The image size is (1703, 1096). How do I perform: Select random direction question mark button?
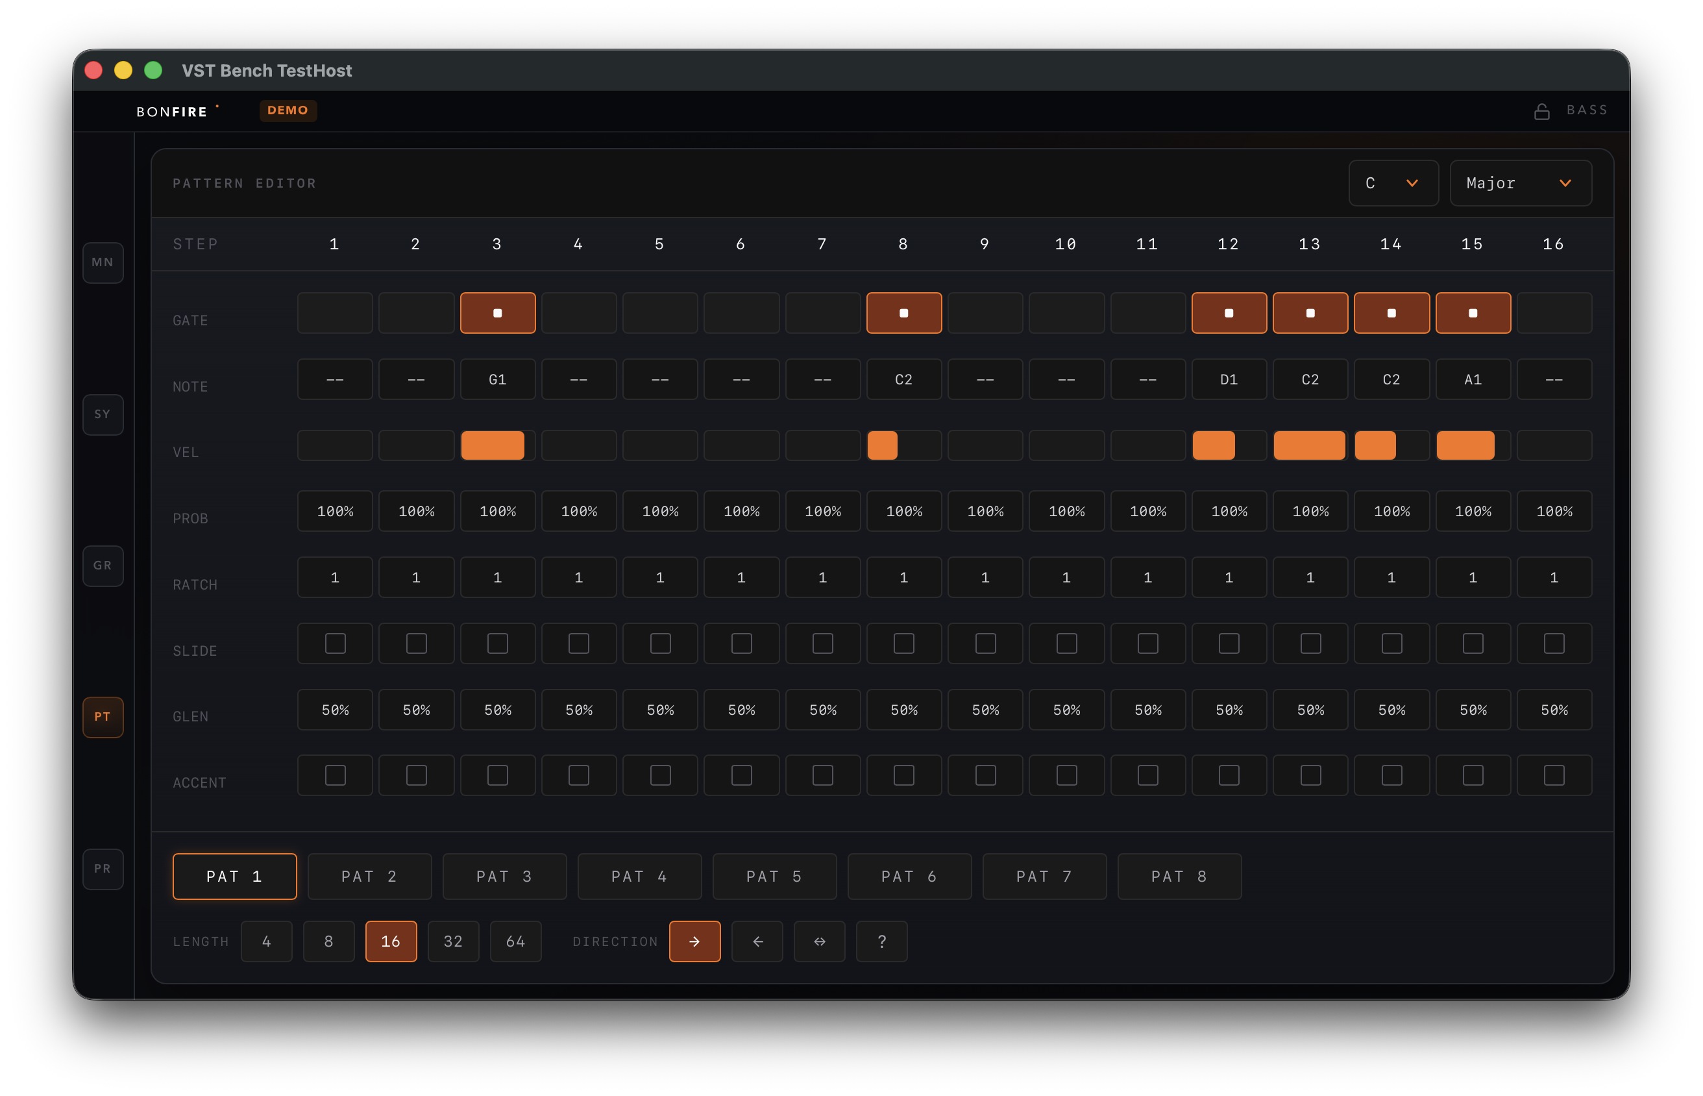click(881, 941)
